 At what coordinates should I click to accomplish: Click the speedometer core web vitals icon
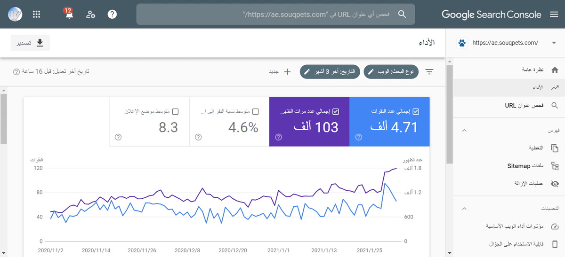pyautogui.click(x=555, y=226)
